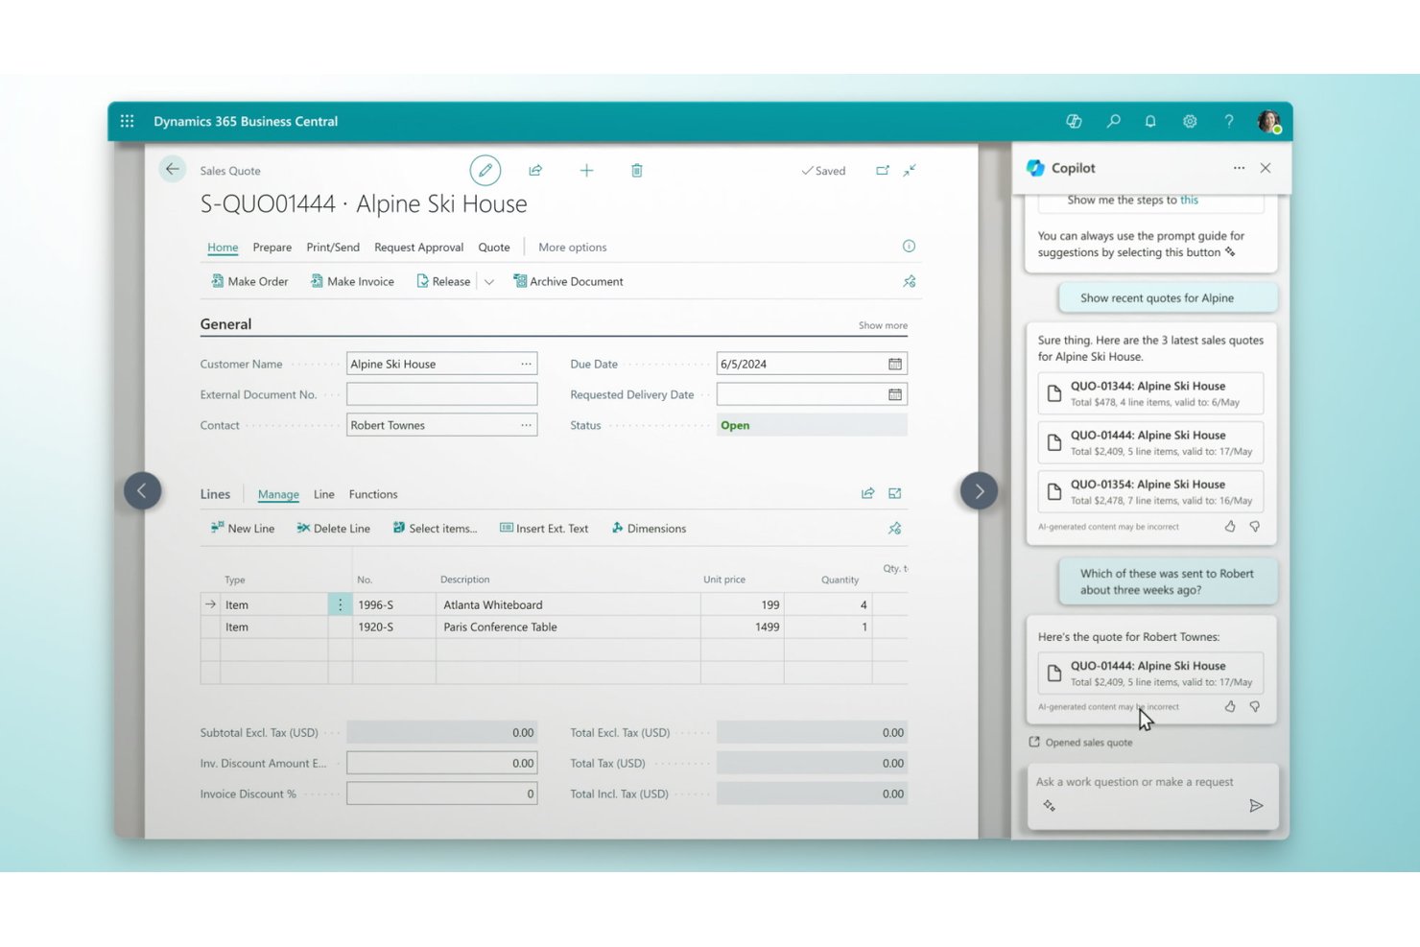
Task: Click the user profile avatar
Action: 1268,121
